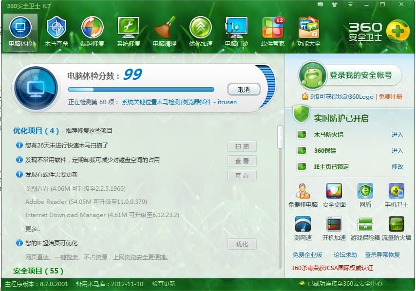Screen dimensions: 416x291
Task: Open the 木马查杀 (Trojan scan) tool
Action: tap(57, 29)
